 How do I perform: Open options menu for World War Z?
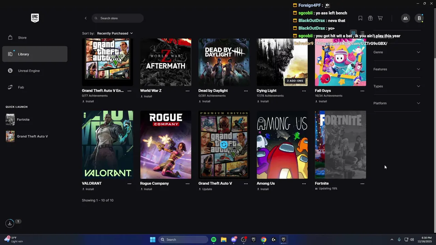click(x=188, y=91)
